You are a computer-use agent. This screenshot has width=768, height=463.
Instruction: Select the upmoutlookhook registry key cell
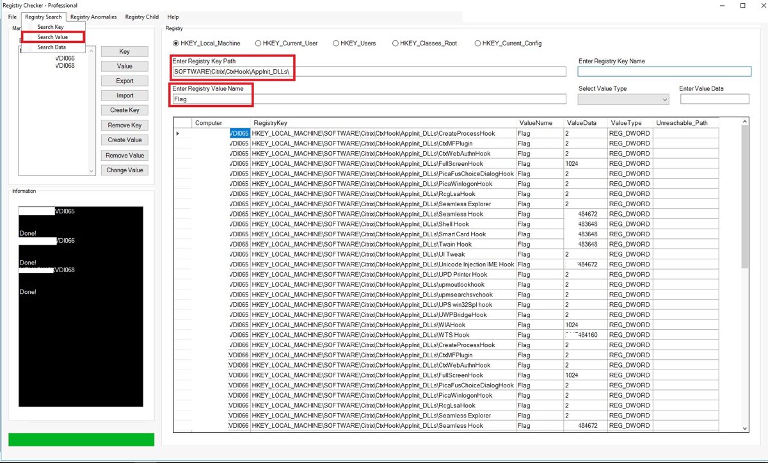coord(383,284)
